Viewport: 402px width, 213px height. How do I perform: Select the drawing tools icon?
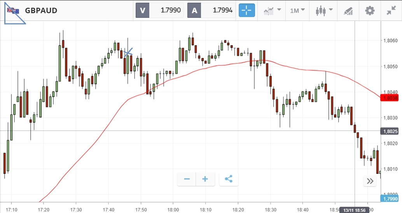point(348,10)
